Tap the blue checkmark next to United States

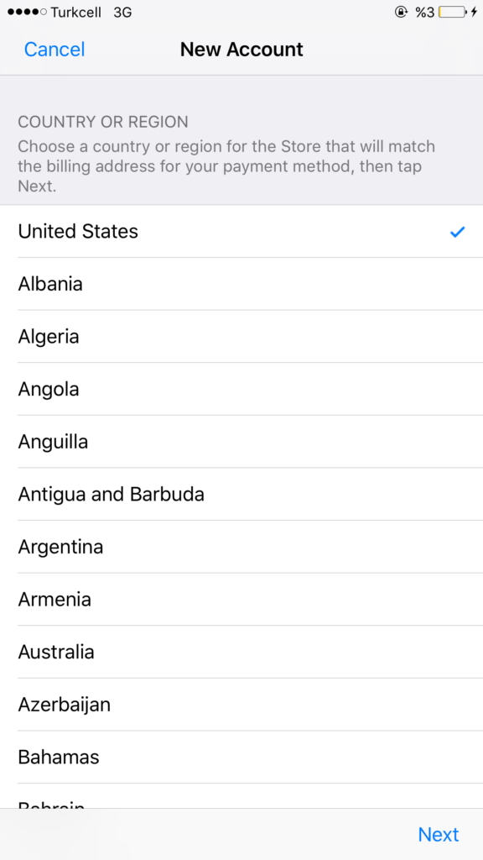(x=457, y=232)
